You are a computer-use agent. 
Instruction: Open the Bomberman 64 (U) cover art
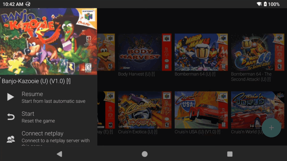pos(201,52)
